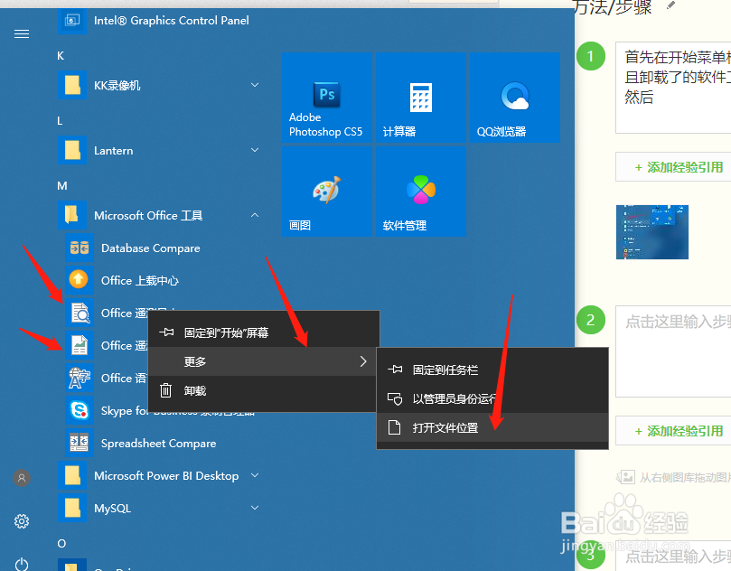Viewport: 731px width, 571px height.
Task: Open Settings gear in Start sidebar
Action: click(22, 521)
